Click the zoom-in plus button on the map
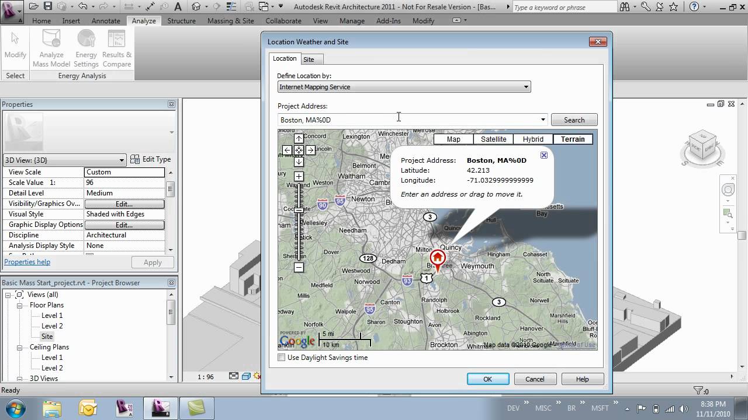 (299, 176)
